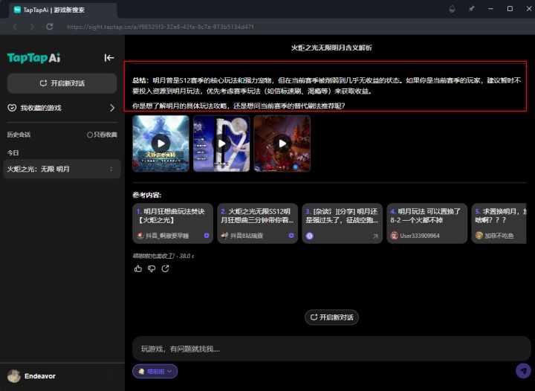Click the globe icon on reference card 3

[x=309, y=236]
